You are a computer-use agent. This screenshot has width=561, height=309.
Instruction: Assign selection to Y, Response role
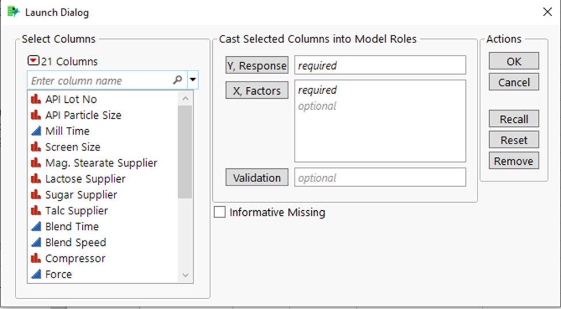pos(257,65)
